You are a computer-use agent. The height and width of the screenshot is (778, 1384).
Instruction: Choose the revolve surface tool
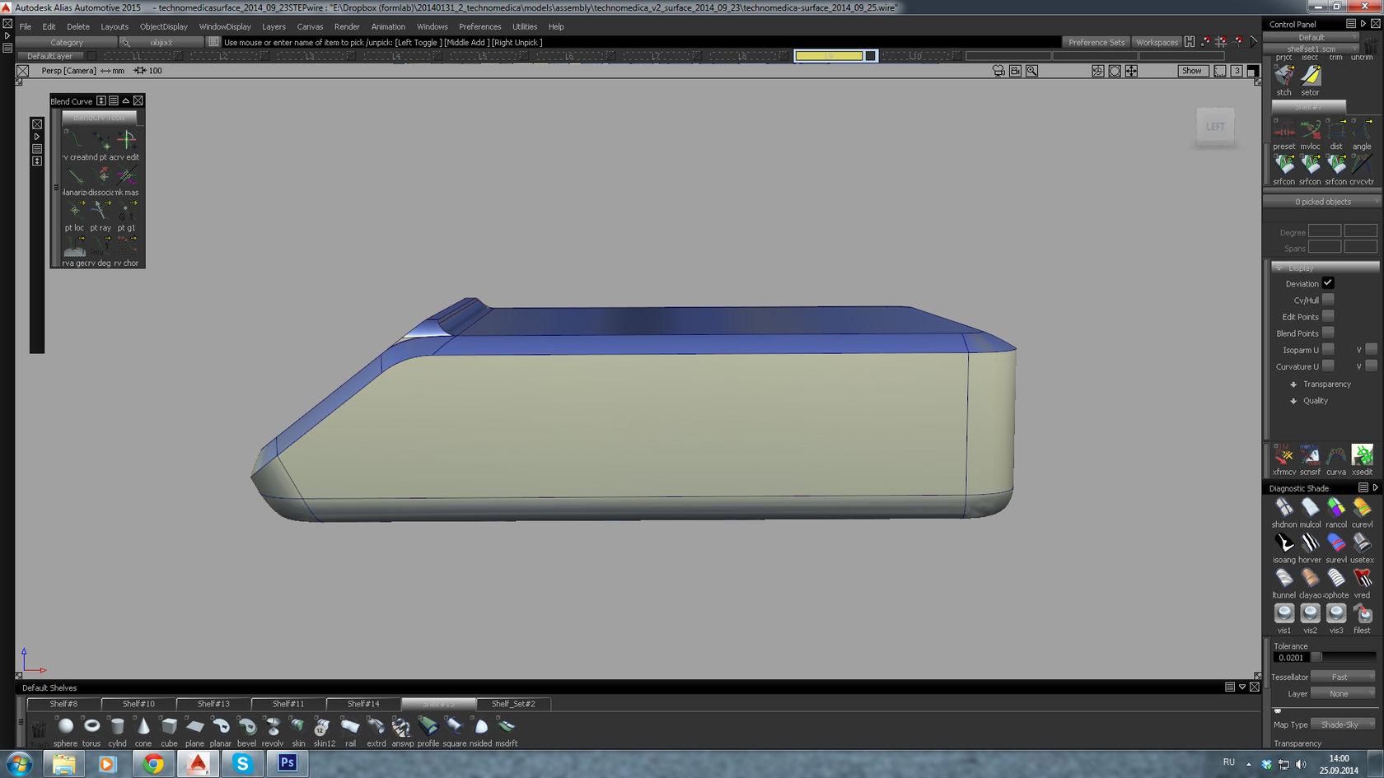273,726
